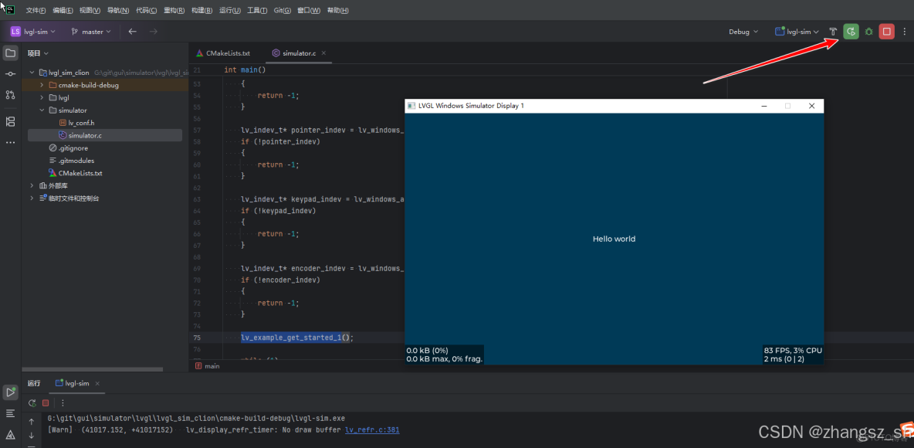Screen dimensions: 914x448
Task: Click the green Rerun lvgl-sim button
Action: [x=851, y=32]
